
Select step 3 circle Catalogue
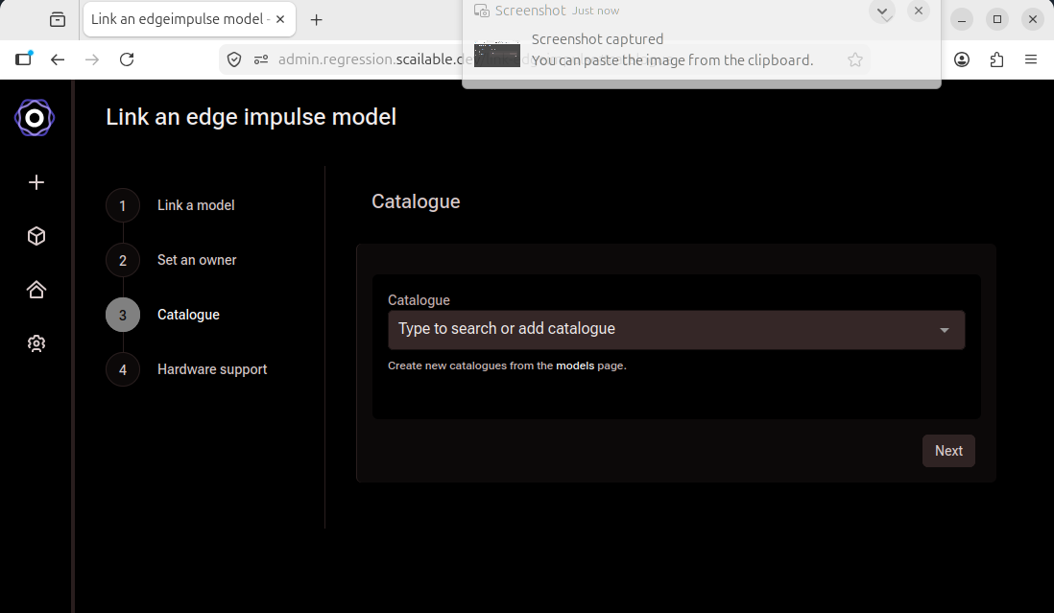click(x=122, y=315)
